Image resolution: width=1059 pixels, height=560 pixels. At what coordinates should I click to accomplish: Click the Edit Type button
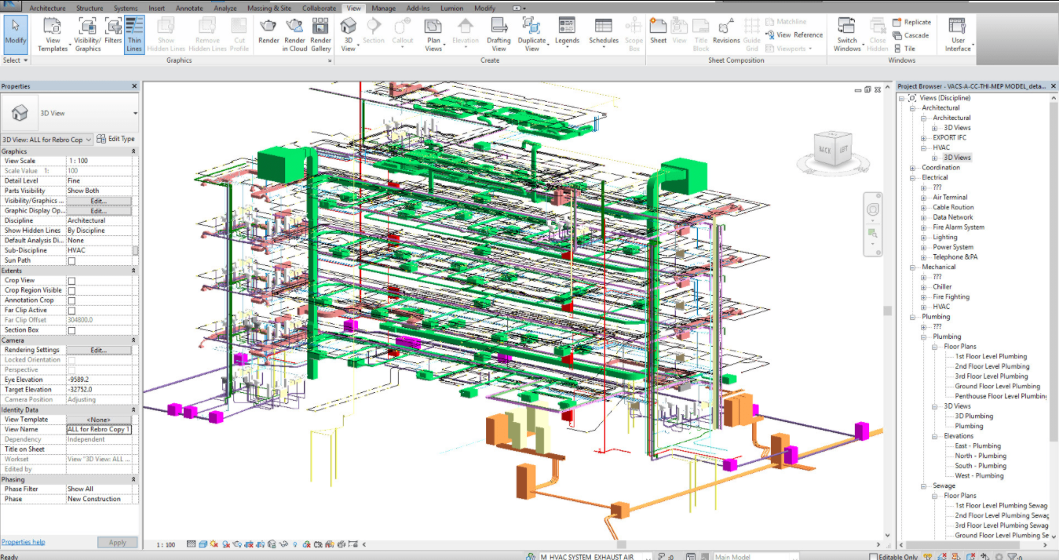117,139
